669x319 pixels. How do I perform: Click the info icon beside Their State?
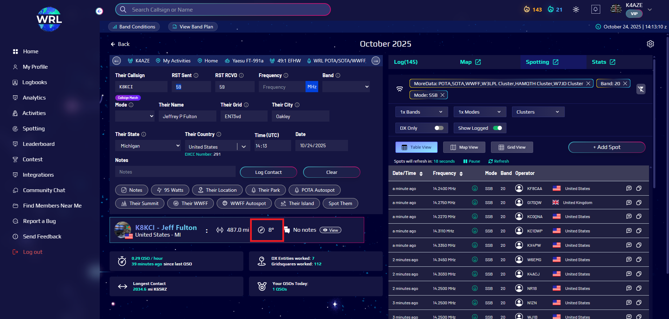(144, 134)
